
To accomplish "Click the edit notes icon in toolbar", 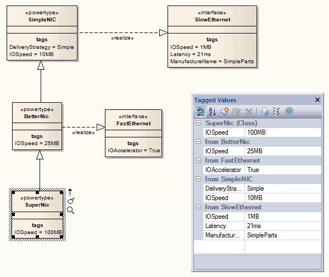I will tap(237, 112).
